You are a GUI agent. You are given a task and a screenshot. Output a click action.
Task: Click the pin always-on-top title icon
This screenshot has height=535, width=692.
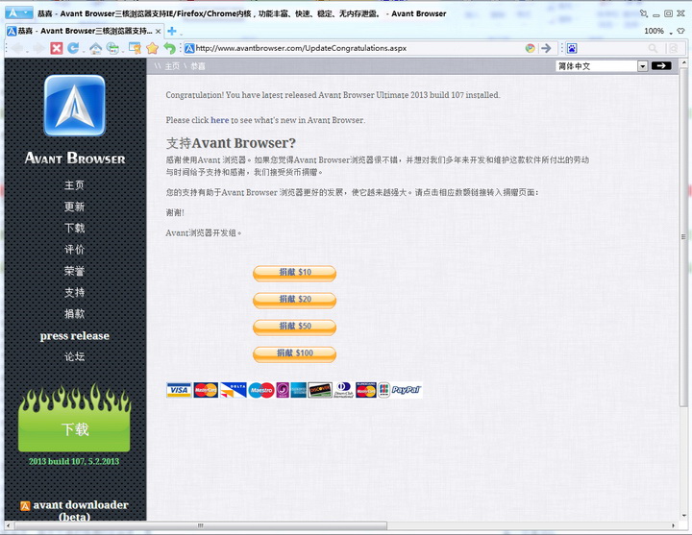(x=644, y=13)
